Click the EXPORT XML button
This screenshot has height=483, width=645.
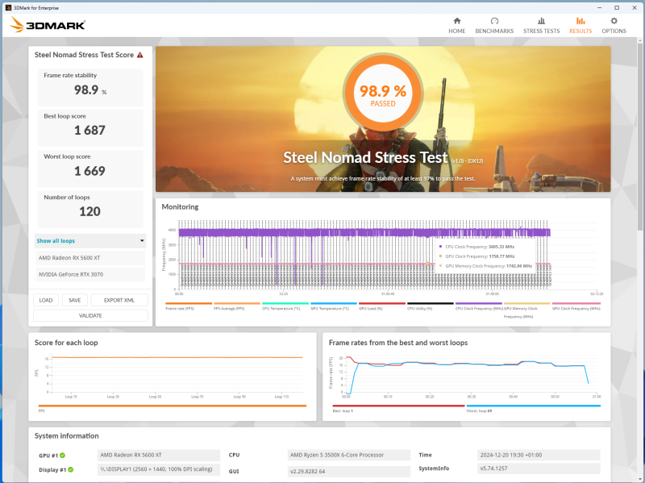[119, 300]
